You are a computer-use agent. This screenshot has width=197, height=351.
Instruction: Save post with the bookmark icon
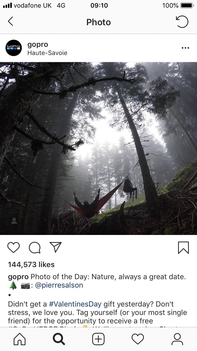pos(183,248)
